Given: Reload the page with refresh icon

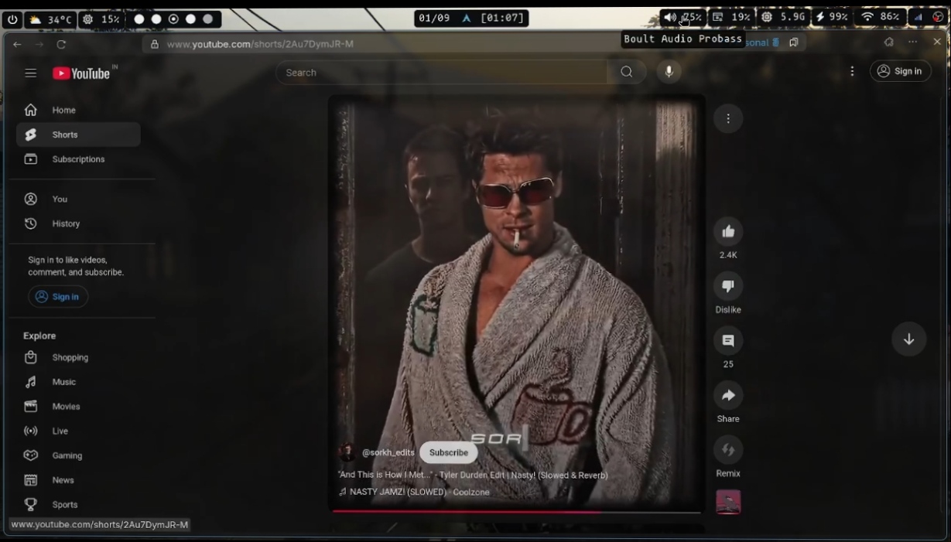Looking at the screenshot, I should [x=61, y=44].
